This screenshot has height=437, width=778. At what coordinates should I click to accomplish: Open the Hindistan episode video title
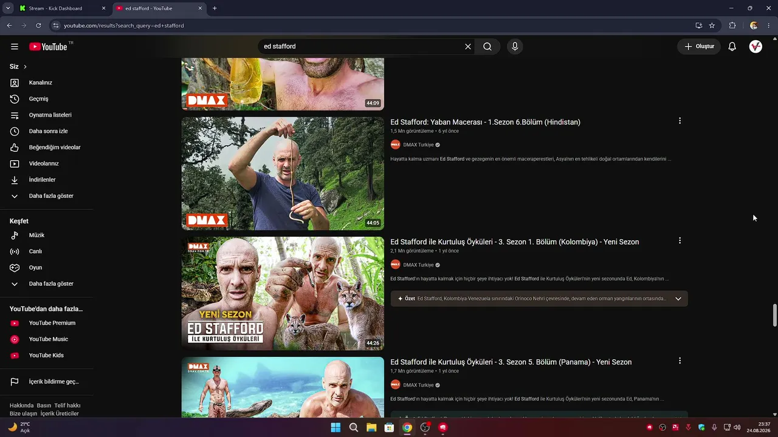click(485, 122)
